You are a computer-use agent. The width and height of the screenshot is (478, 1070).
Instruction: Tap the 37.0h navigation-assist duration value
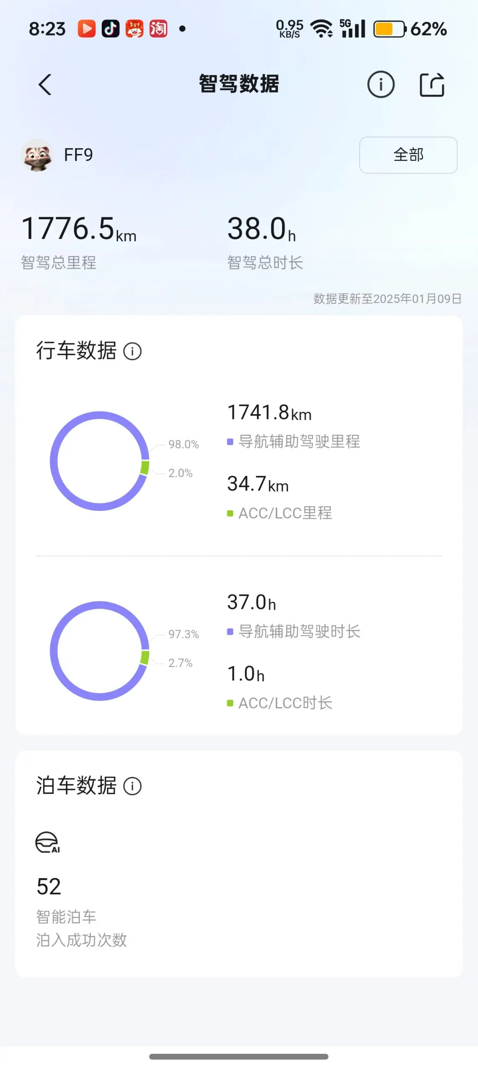coord(251,602)
